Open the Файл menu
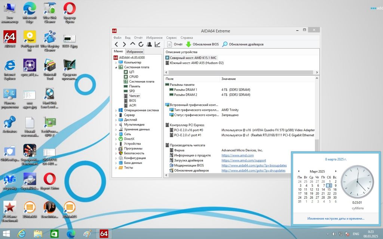Image resolution: width=383 pixels, height=239 pixels. click(117, 38)
